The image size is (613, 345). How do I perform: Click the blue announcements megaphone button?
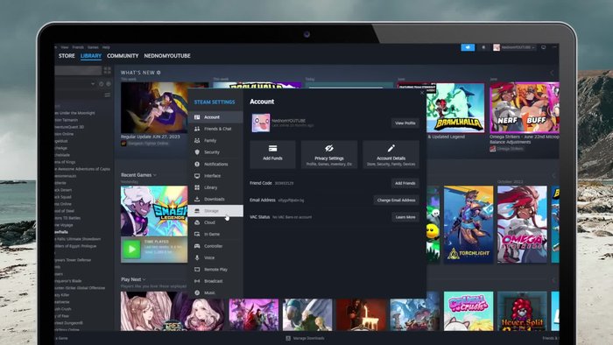[468, 47]
